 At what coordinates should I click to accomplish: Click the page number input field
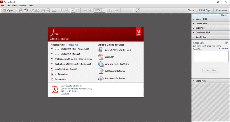74,10
